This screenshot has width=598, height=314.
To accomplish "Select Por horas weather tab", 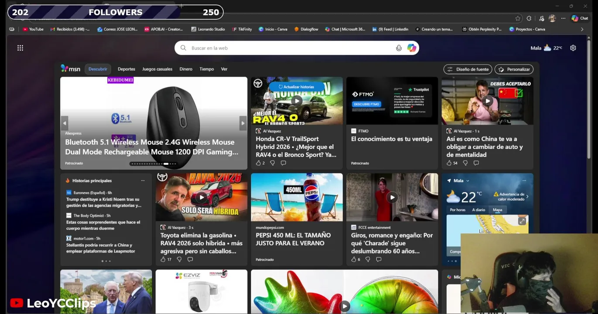I will coord(458,210).
